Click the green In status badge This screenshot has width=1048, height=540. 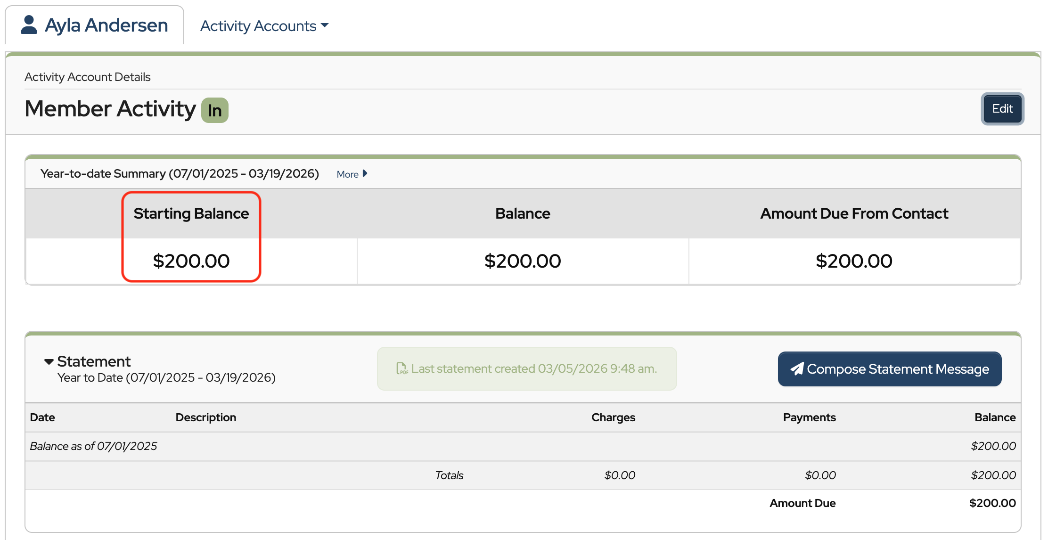[215, 110]
